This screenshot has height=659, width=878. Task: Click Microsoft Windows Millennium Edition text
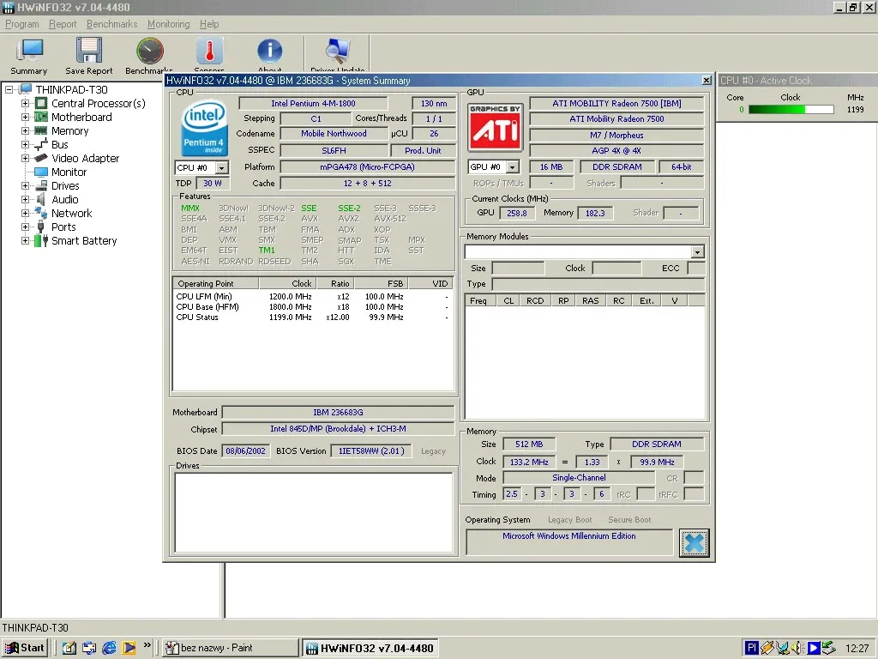[x=569, y=536]
